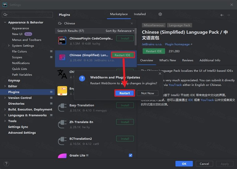Open the Additional Info tab
Screen dimensions: 237x169
coord(210,60)
